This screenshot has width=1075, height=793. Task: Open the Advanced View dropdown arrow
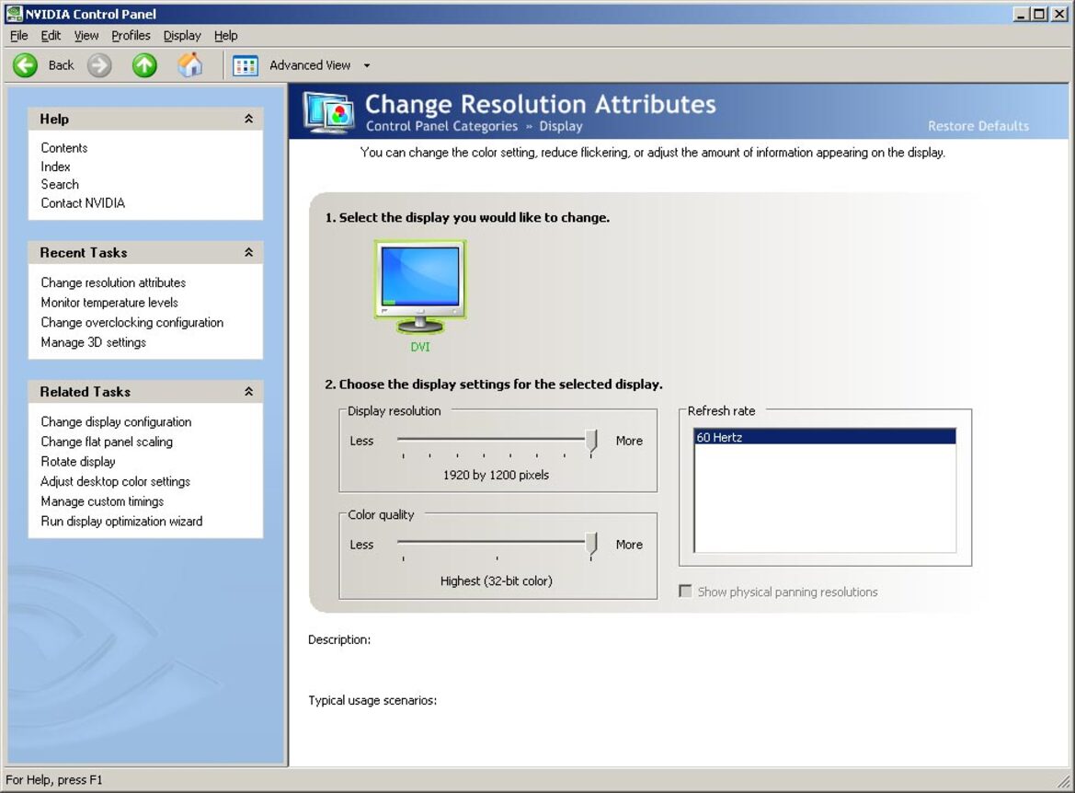click(367, 66)
